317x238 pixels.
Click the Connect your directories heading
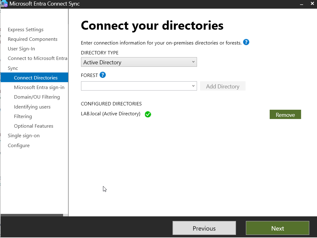152,25
